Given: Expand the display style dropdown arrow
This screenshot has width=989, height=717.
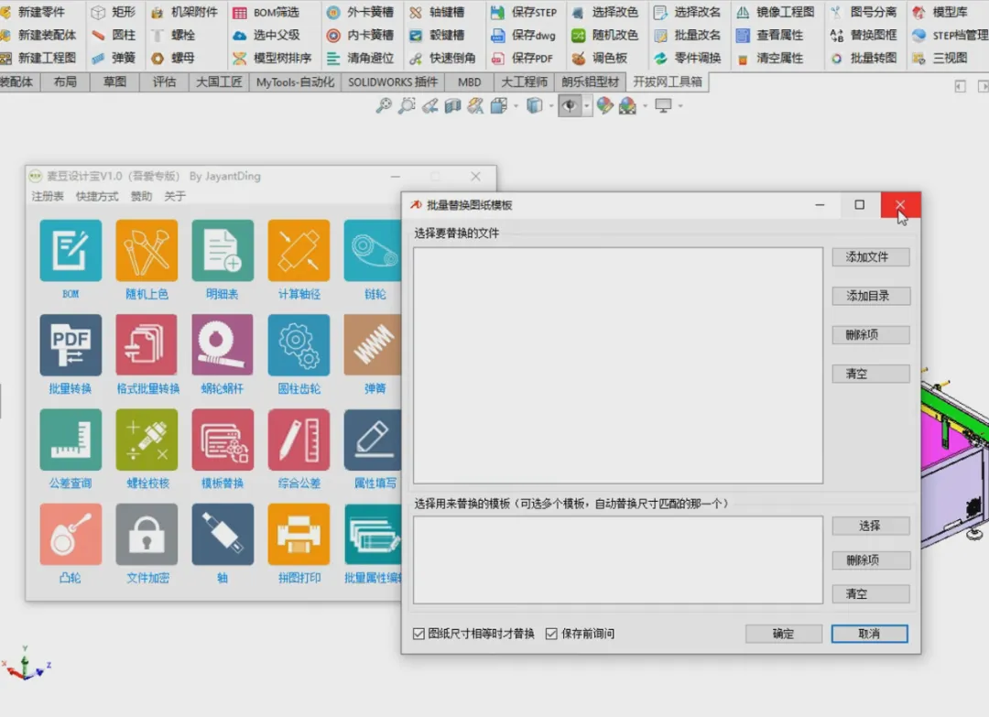Looking at the screenshot, I should pos(551,106).
